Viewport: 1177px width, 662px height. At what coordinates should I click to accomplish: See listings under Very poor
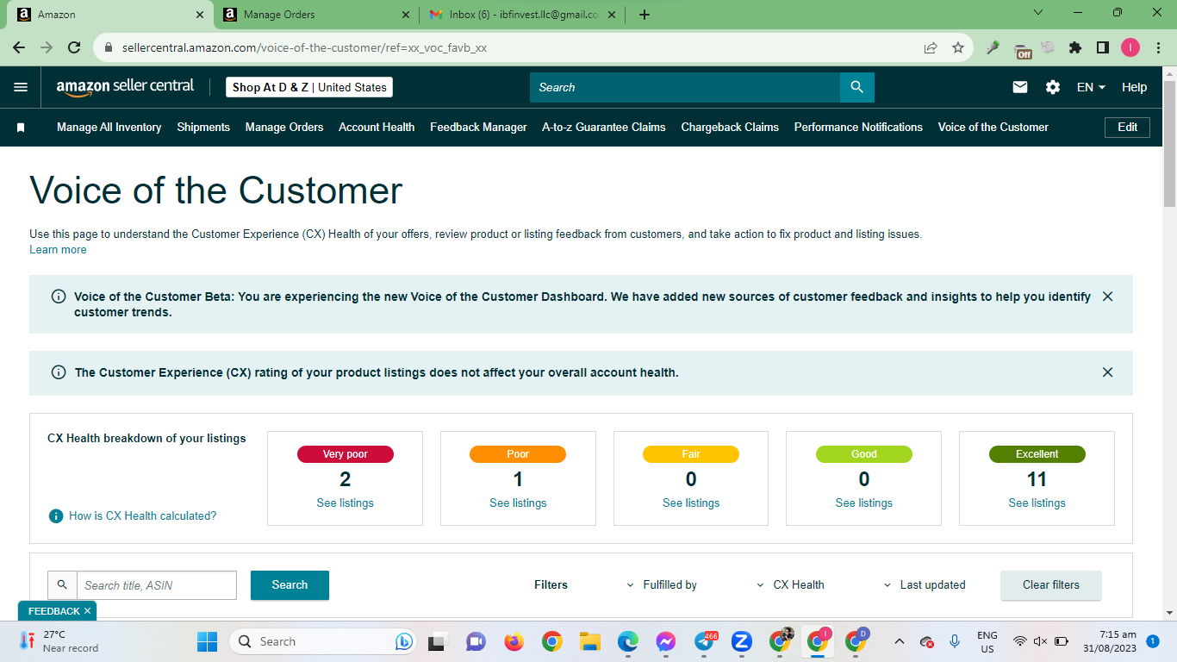click(x=345, y=503)
